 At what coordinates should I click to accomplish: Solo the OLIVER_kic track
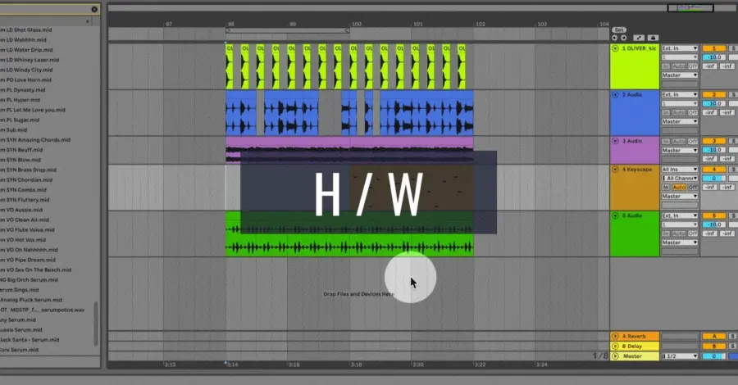click(x=733, y=48)
